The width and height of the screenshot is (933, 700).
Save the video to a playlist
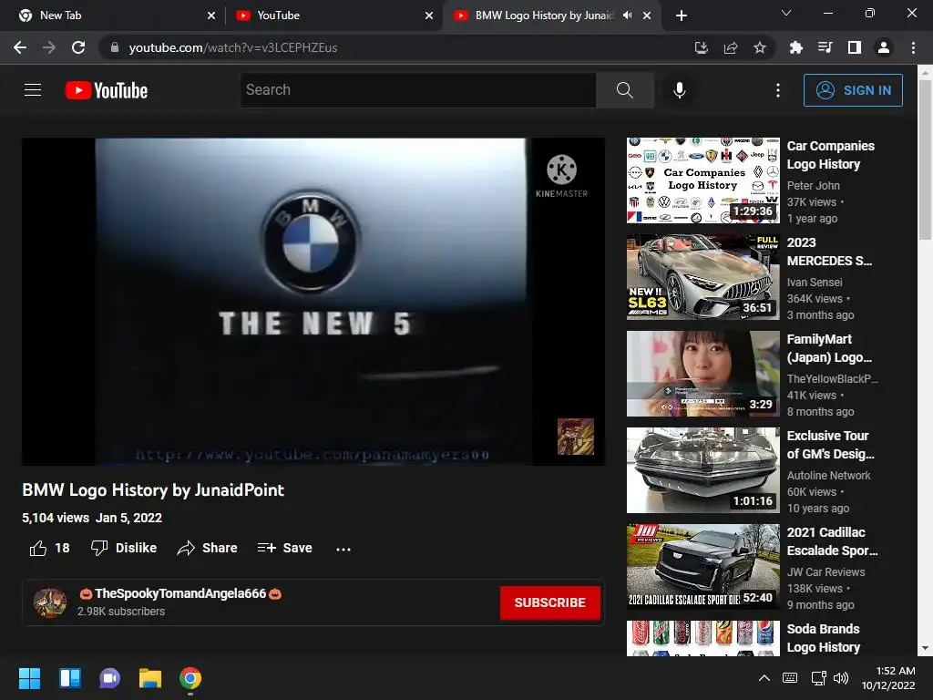(284, 548)
